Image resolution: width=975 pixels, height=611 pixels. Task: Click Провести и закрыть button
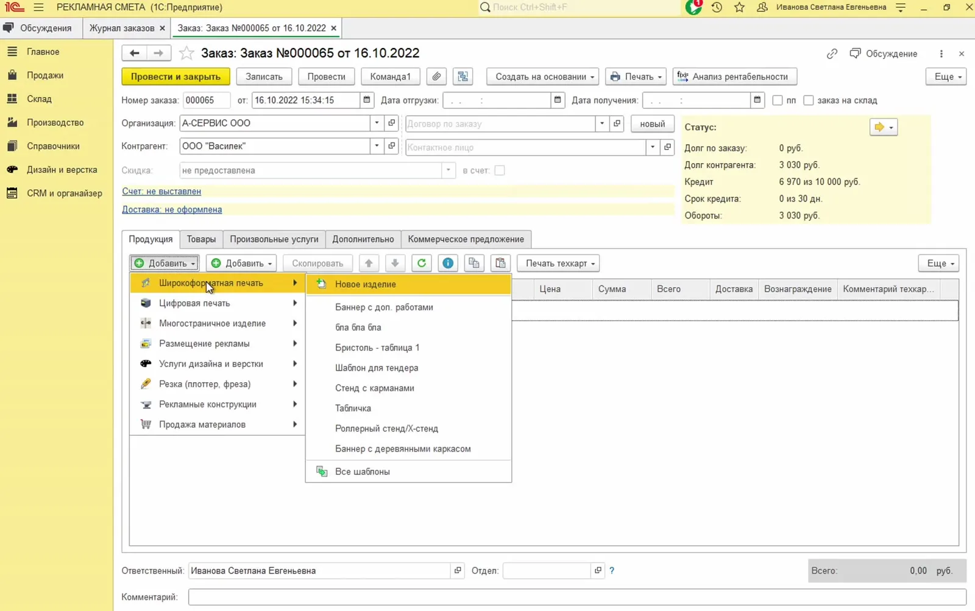pos(175,77)
